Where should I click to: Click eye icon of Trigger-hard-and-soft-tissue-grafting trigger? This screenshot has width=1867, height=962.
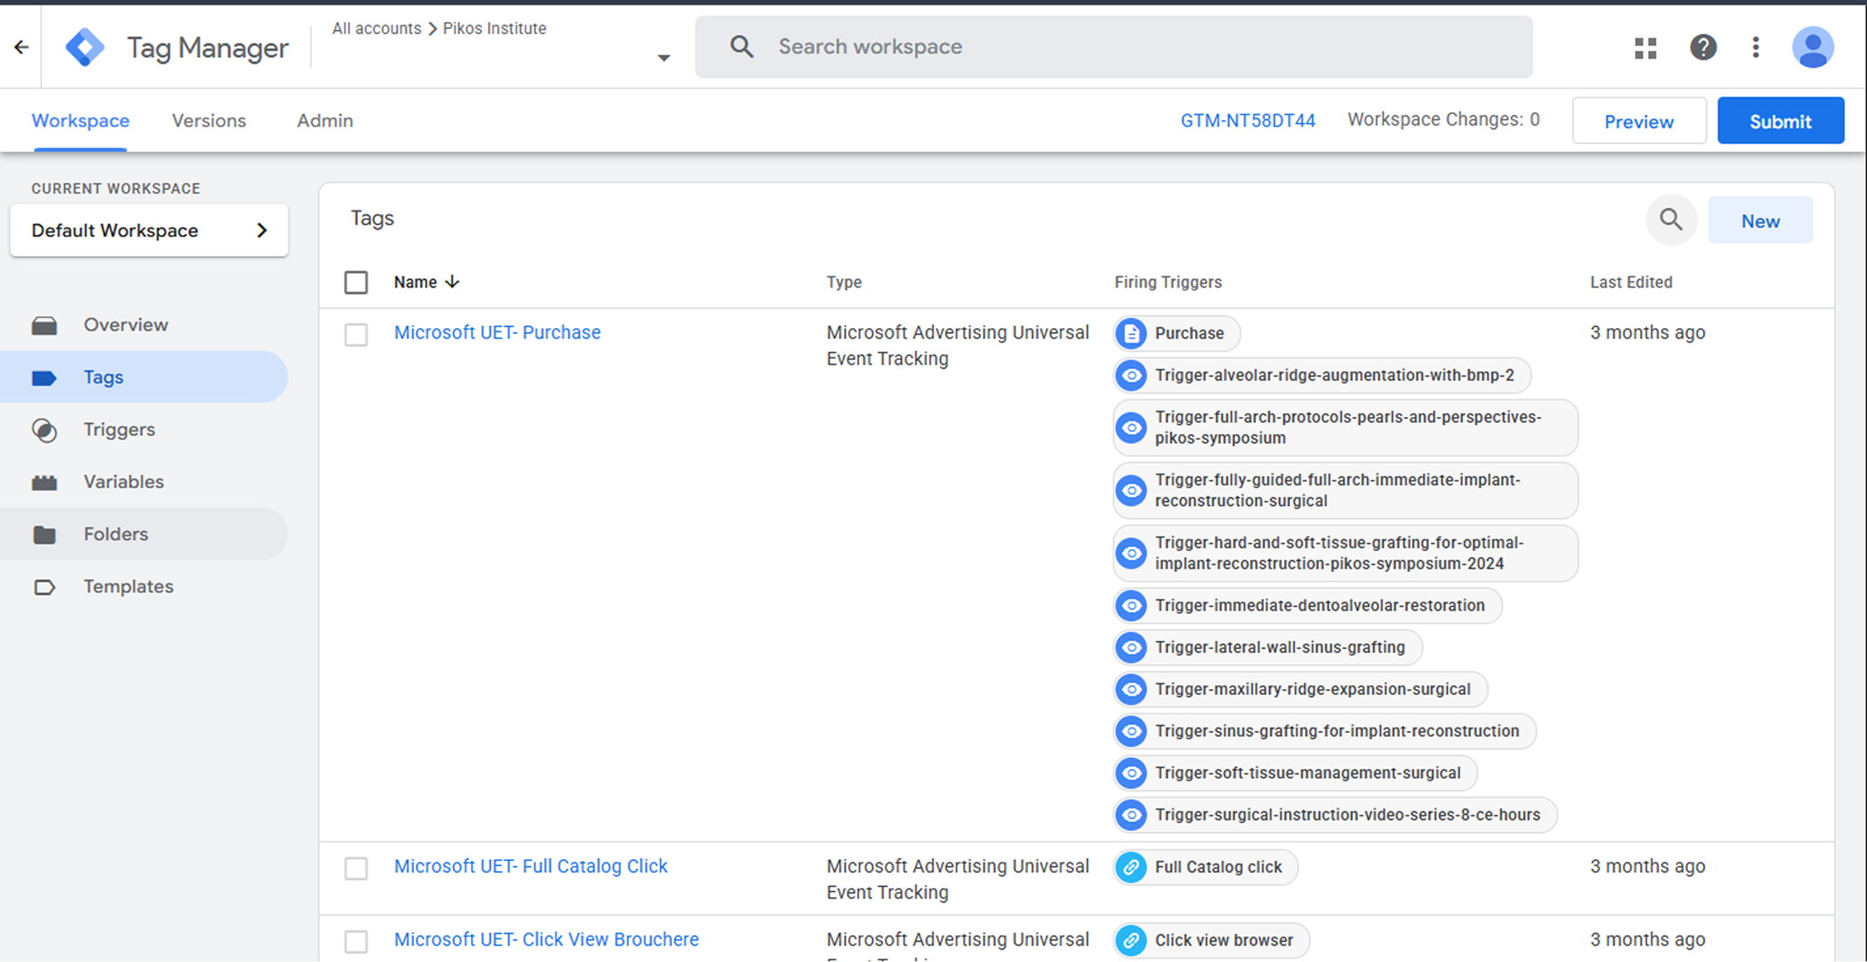click(x=1131, y=553)
